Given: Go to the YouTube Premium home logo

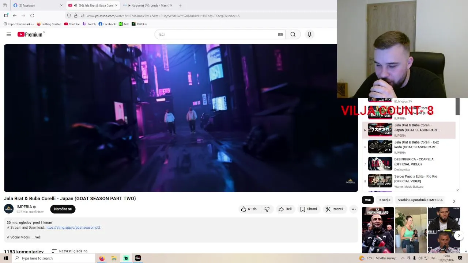Looking at the screenshot, I should point(30,34).
